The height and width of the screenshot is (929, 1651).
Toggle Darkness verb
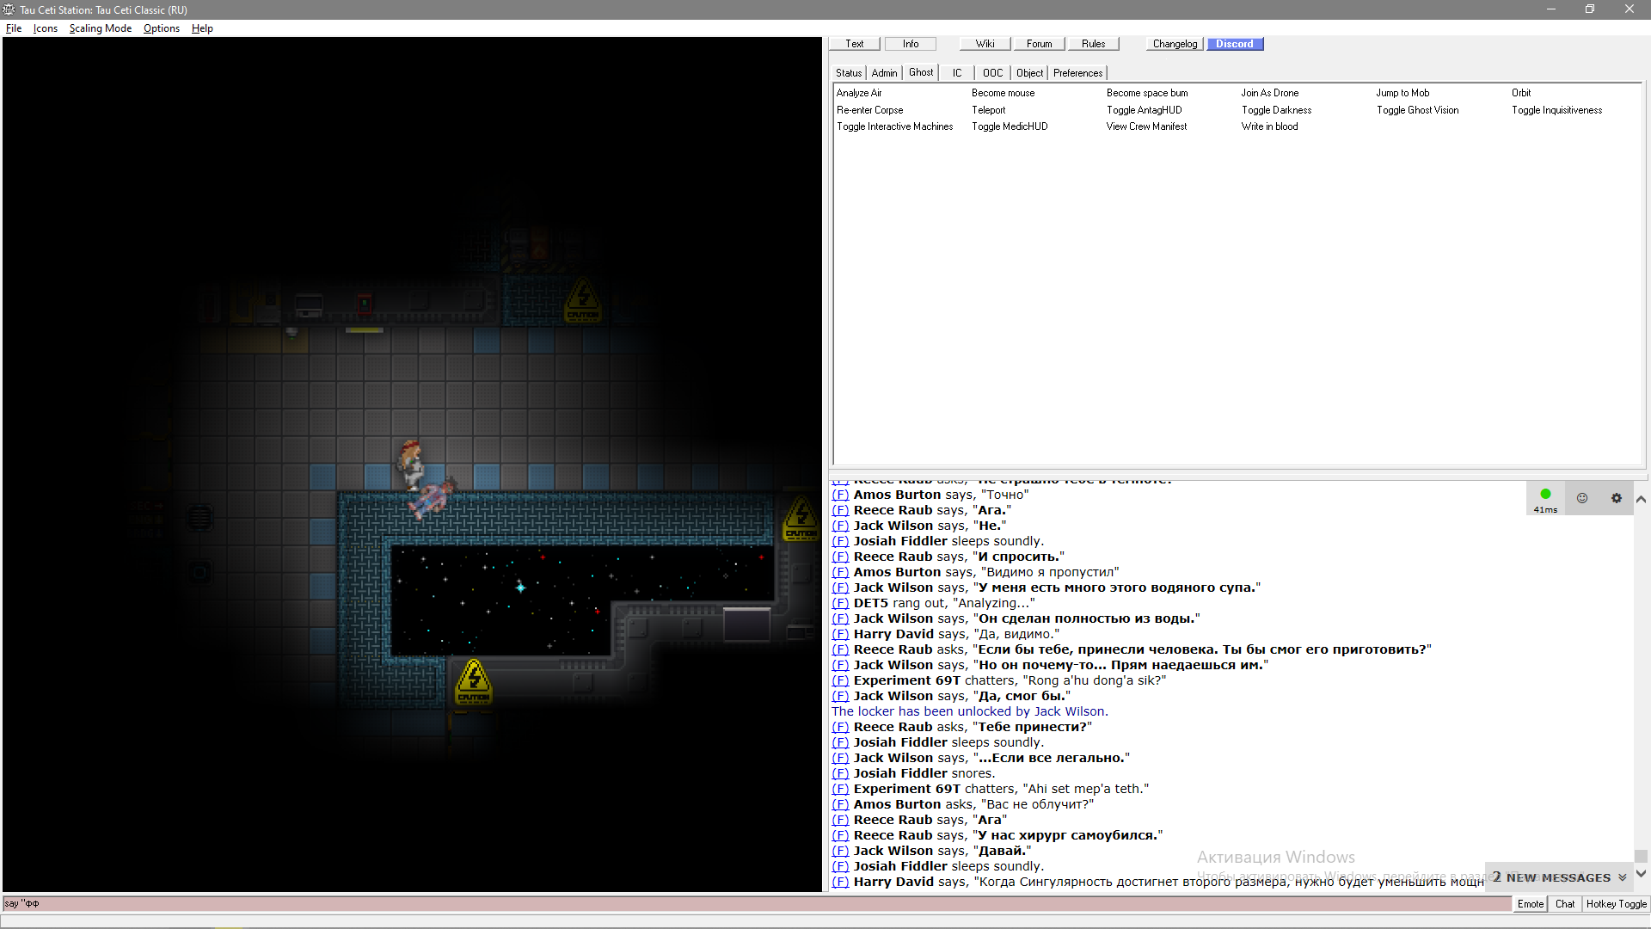pos(1276,110)
